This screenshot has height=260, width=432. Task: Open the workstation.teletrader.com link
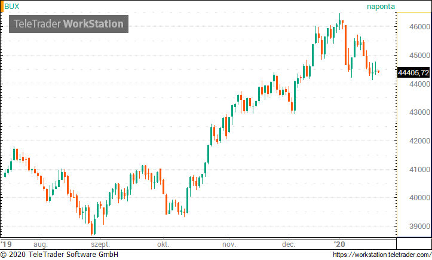382,255
